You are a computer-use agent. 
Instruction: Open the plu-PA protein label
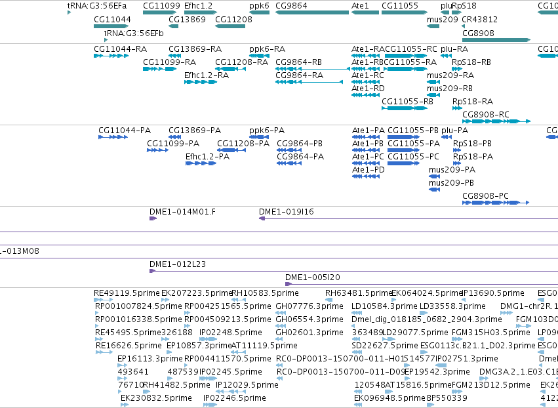pyautogui.click(x=454, y=131)
